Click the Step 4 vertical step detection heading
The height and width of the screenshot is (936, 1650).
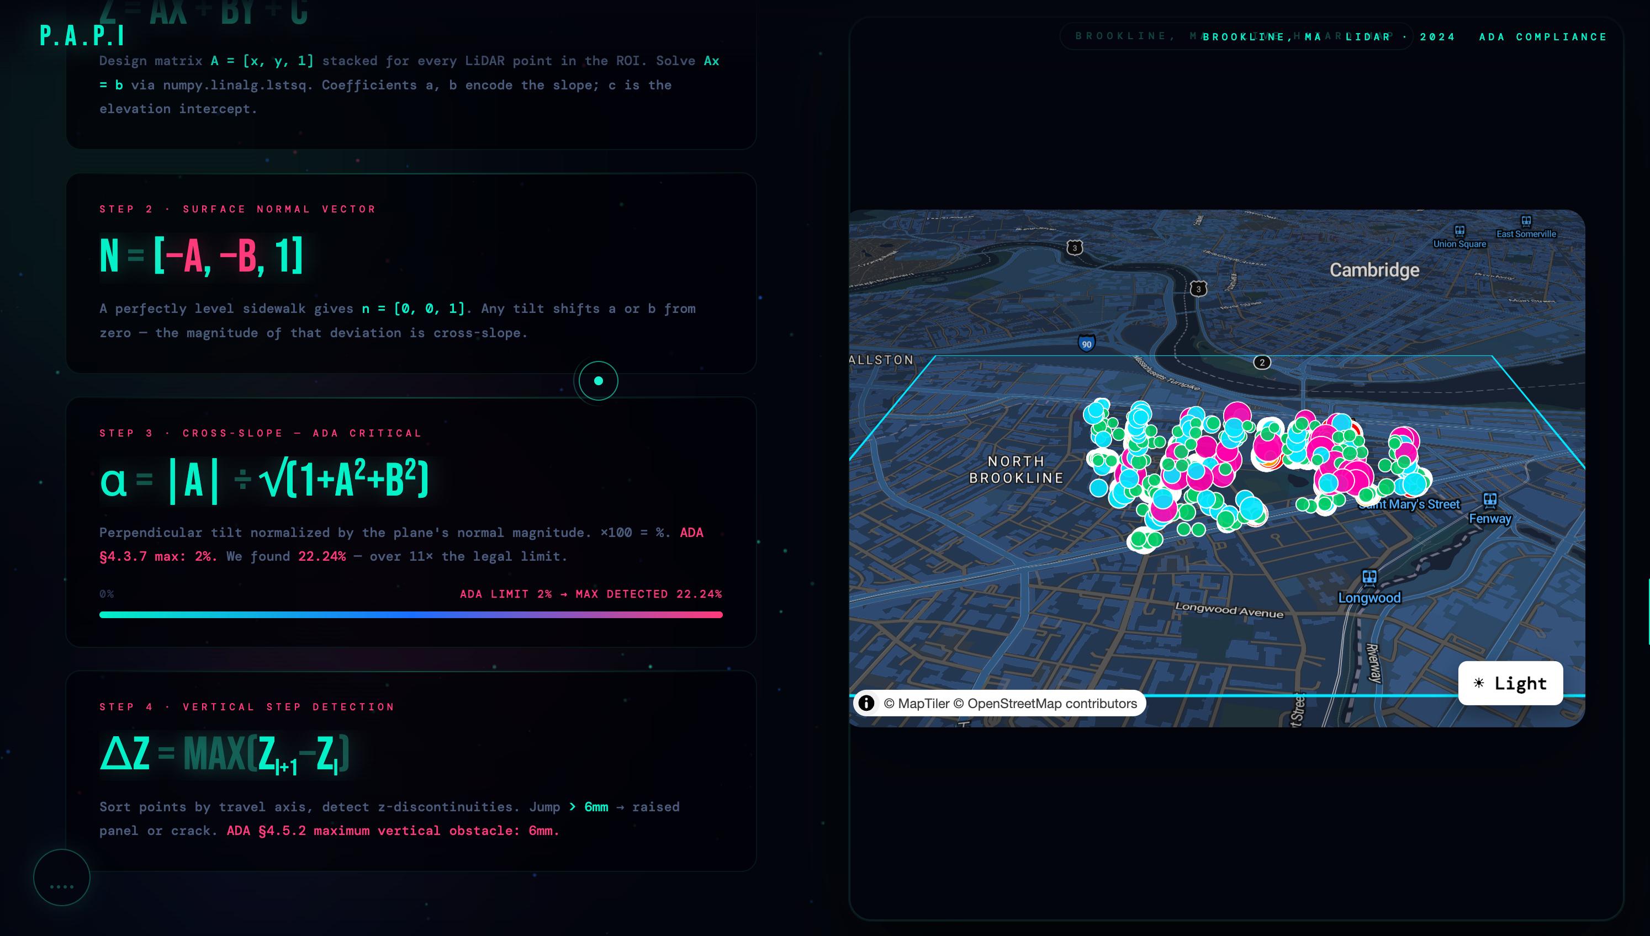point(247,706)
